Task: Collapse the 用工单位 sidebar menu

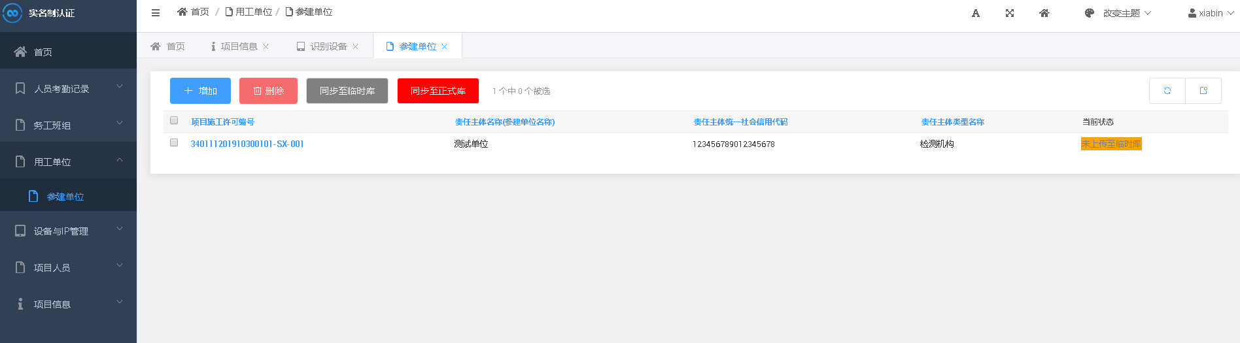Action: [68, 161]
